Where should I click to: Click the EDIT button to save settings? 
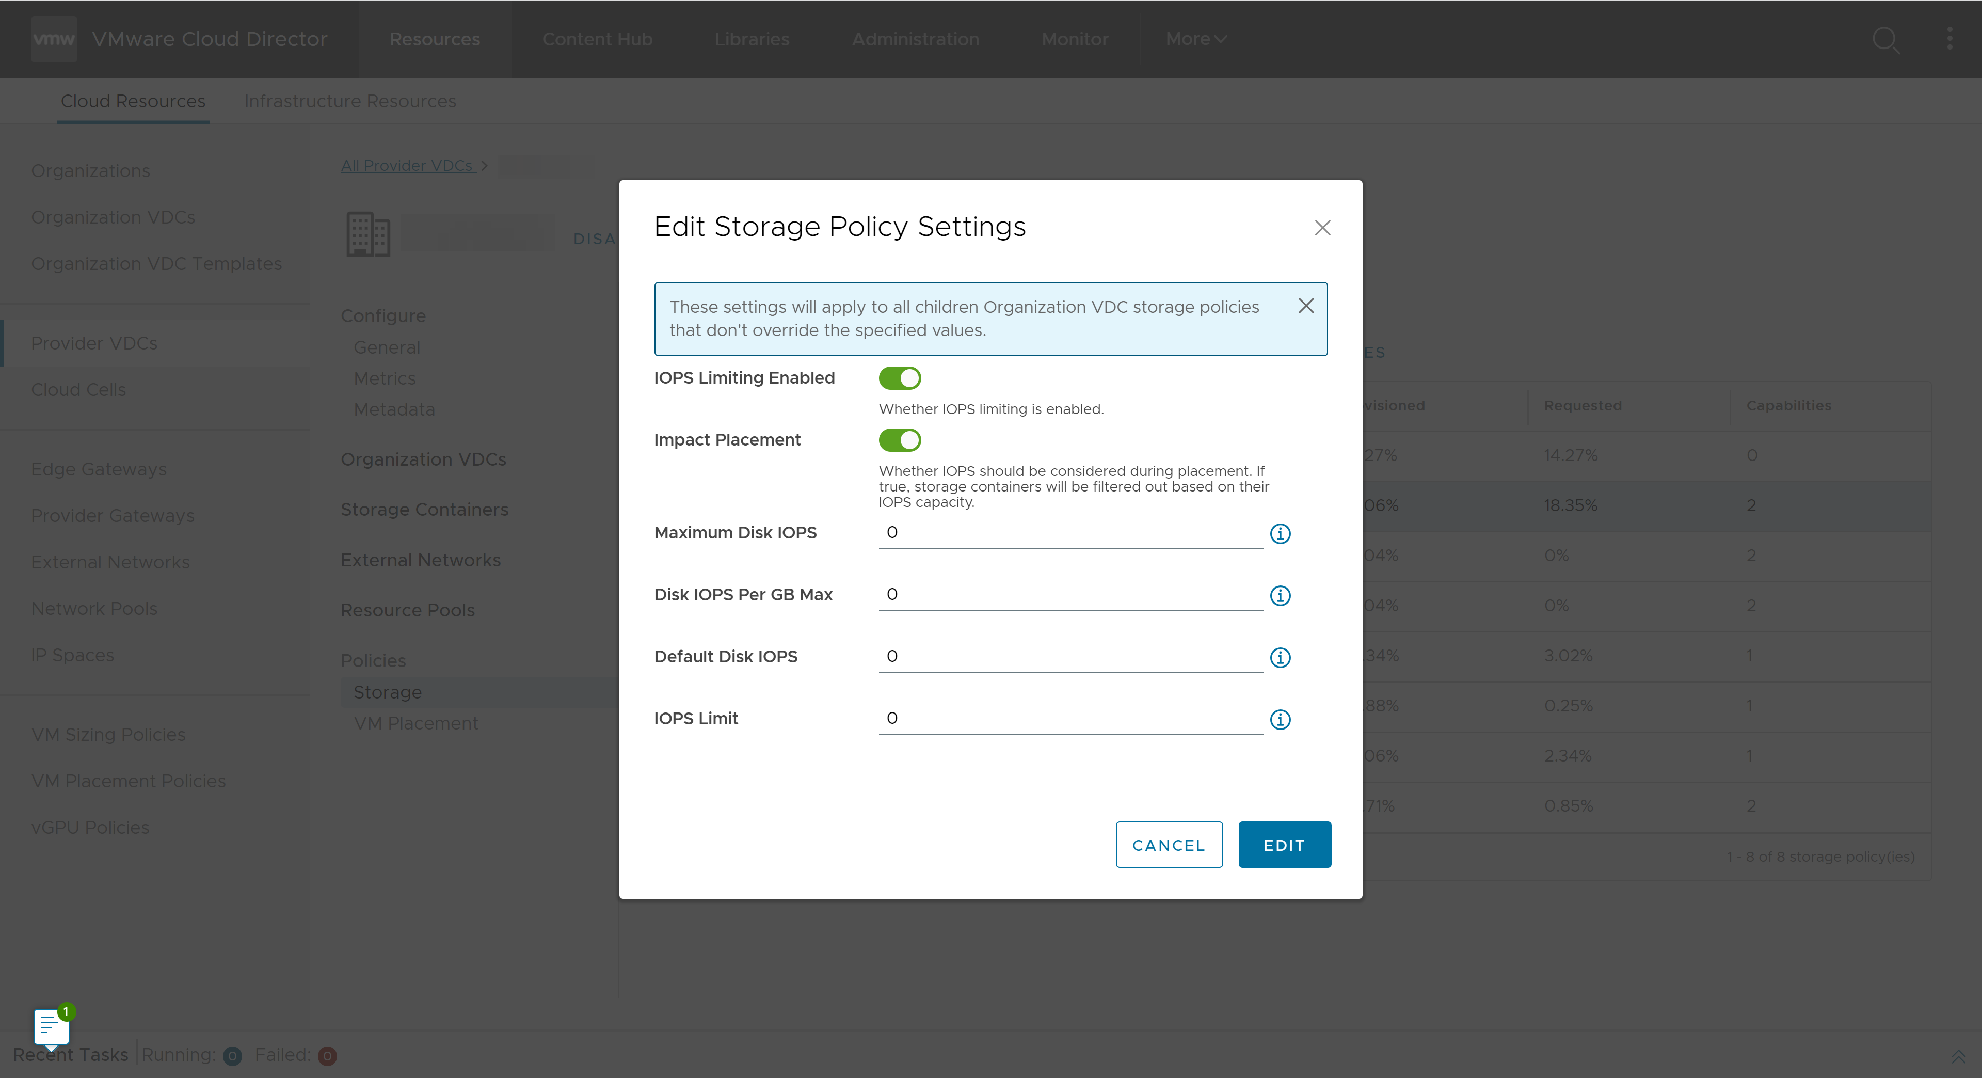tap(1283, 844)
